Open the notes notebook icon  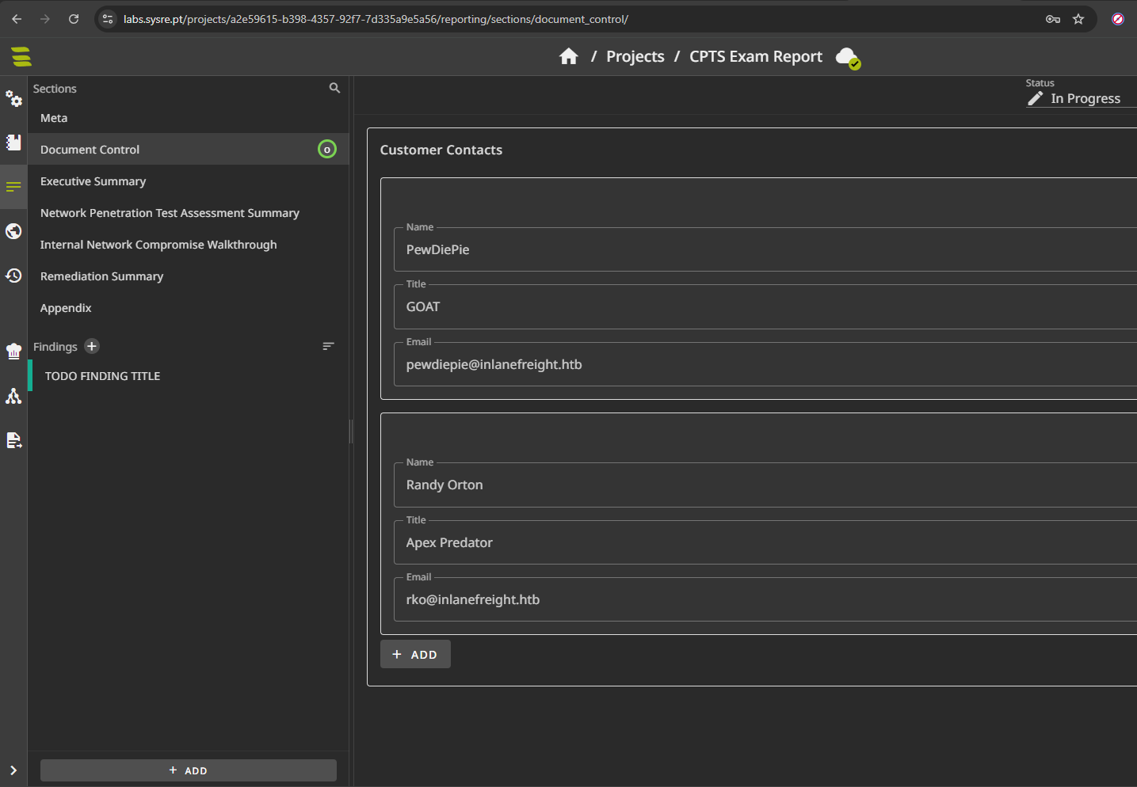point(13,143)
